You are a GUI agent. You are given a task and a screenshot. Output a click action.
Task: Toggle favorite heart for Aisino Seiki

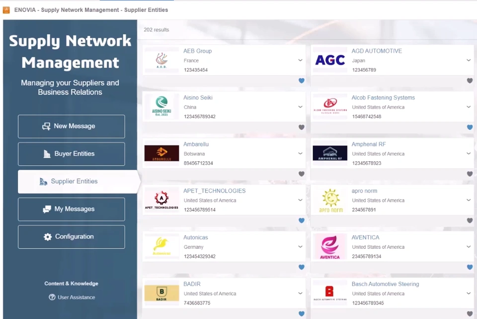click(302, 127)
